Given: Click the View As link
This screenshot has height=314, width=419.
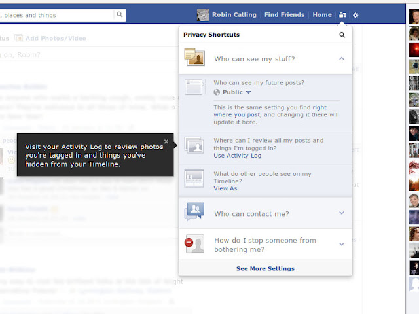Looking at the screenshot, I should (x=225, y=188).
